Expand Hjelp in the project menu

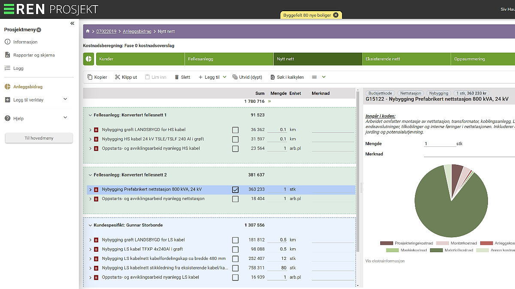click(65, 118)
